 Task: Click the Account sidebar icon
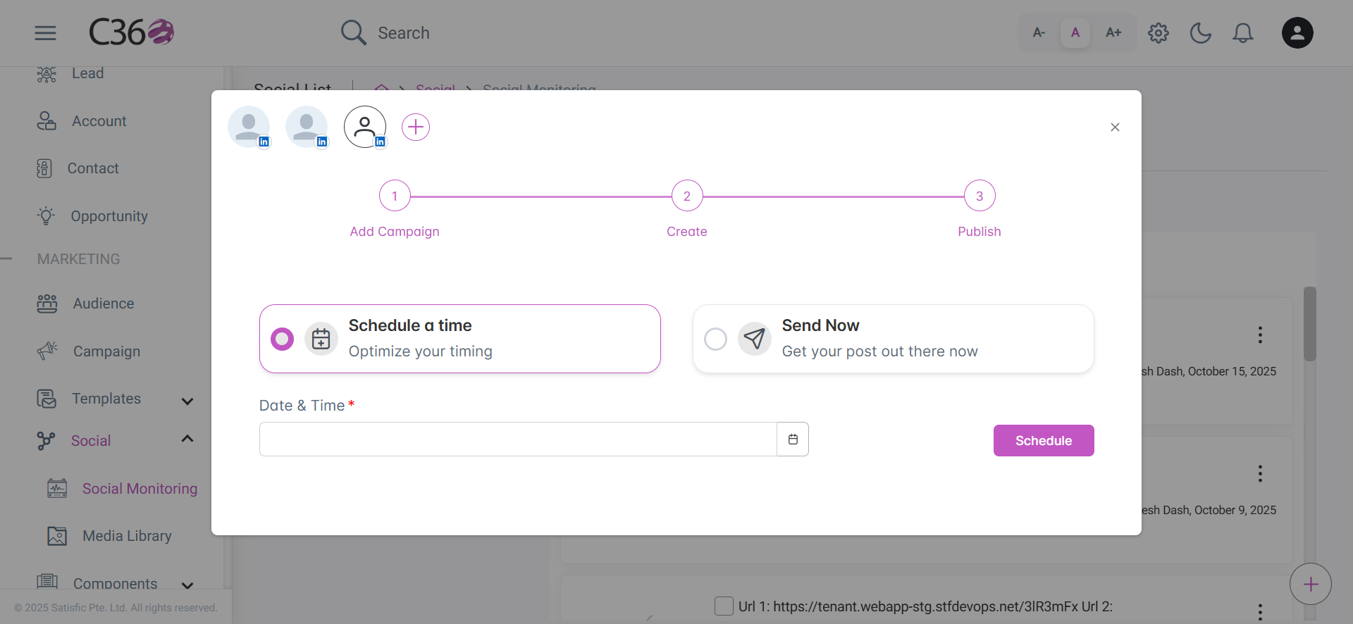[x=47, y=121]
